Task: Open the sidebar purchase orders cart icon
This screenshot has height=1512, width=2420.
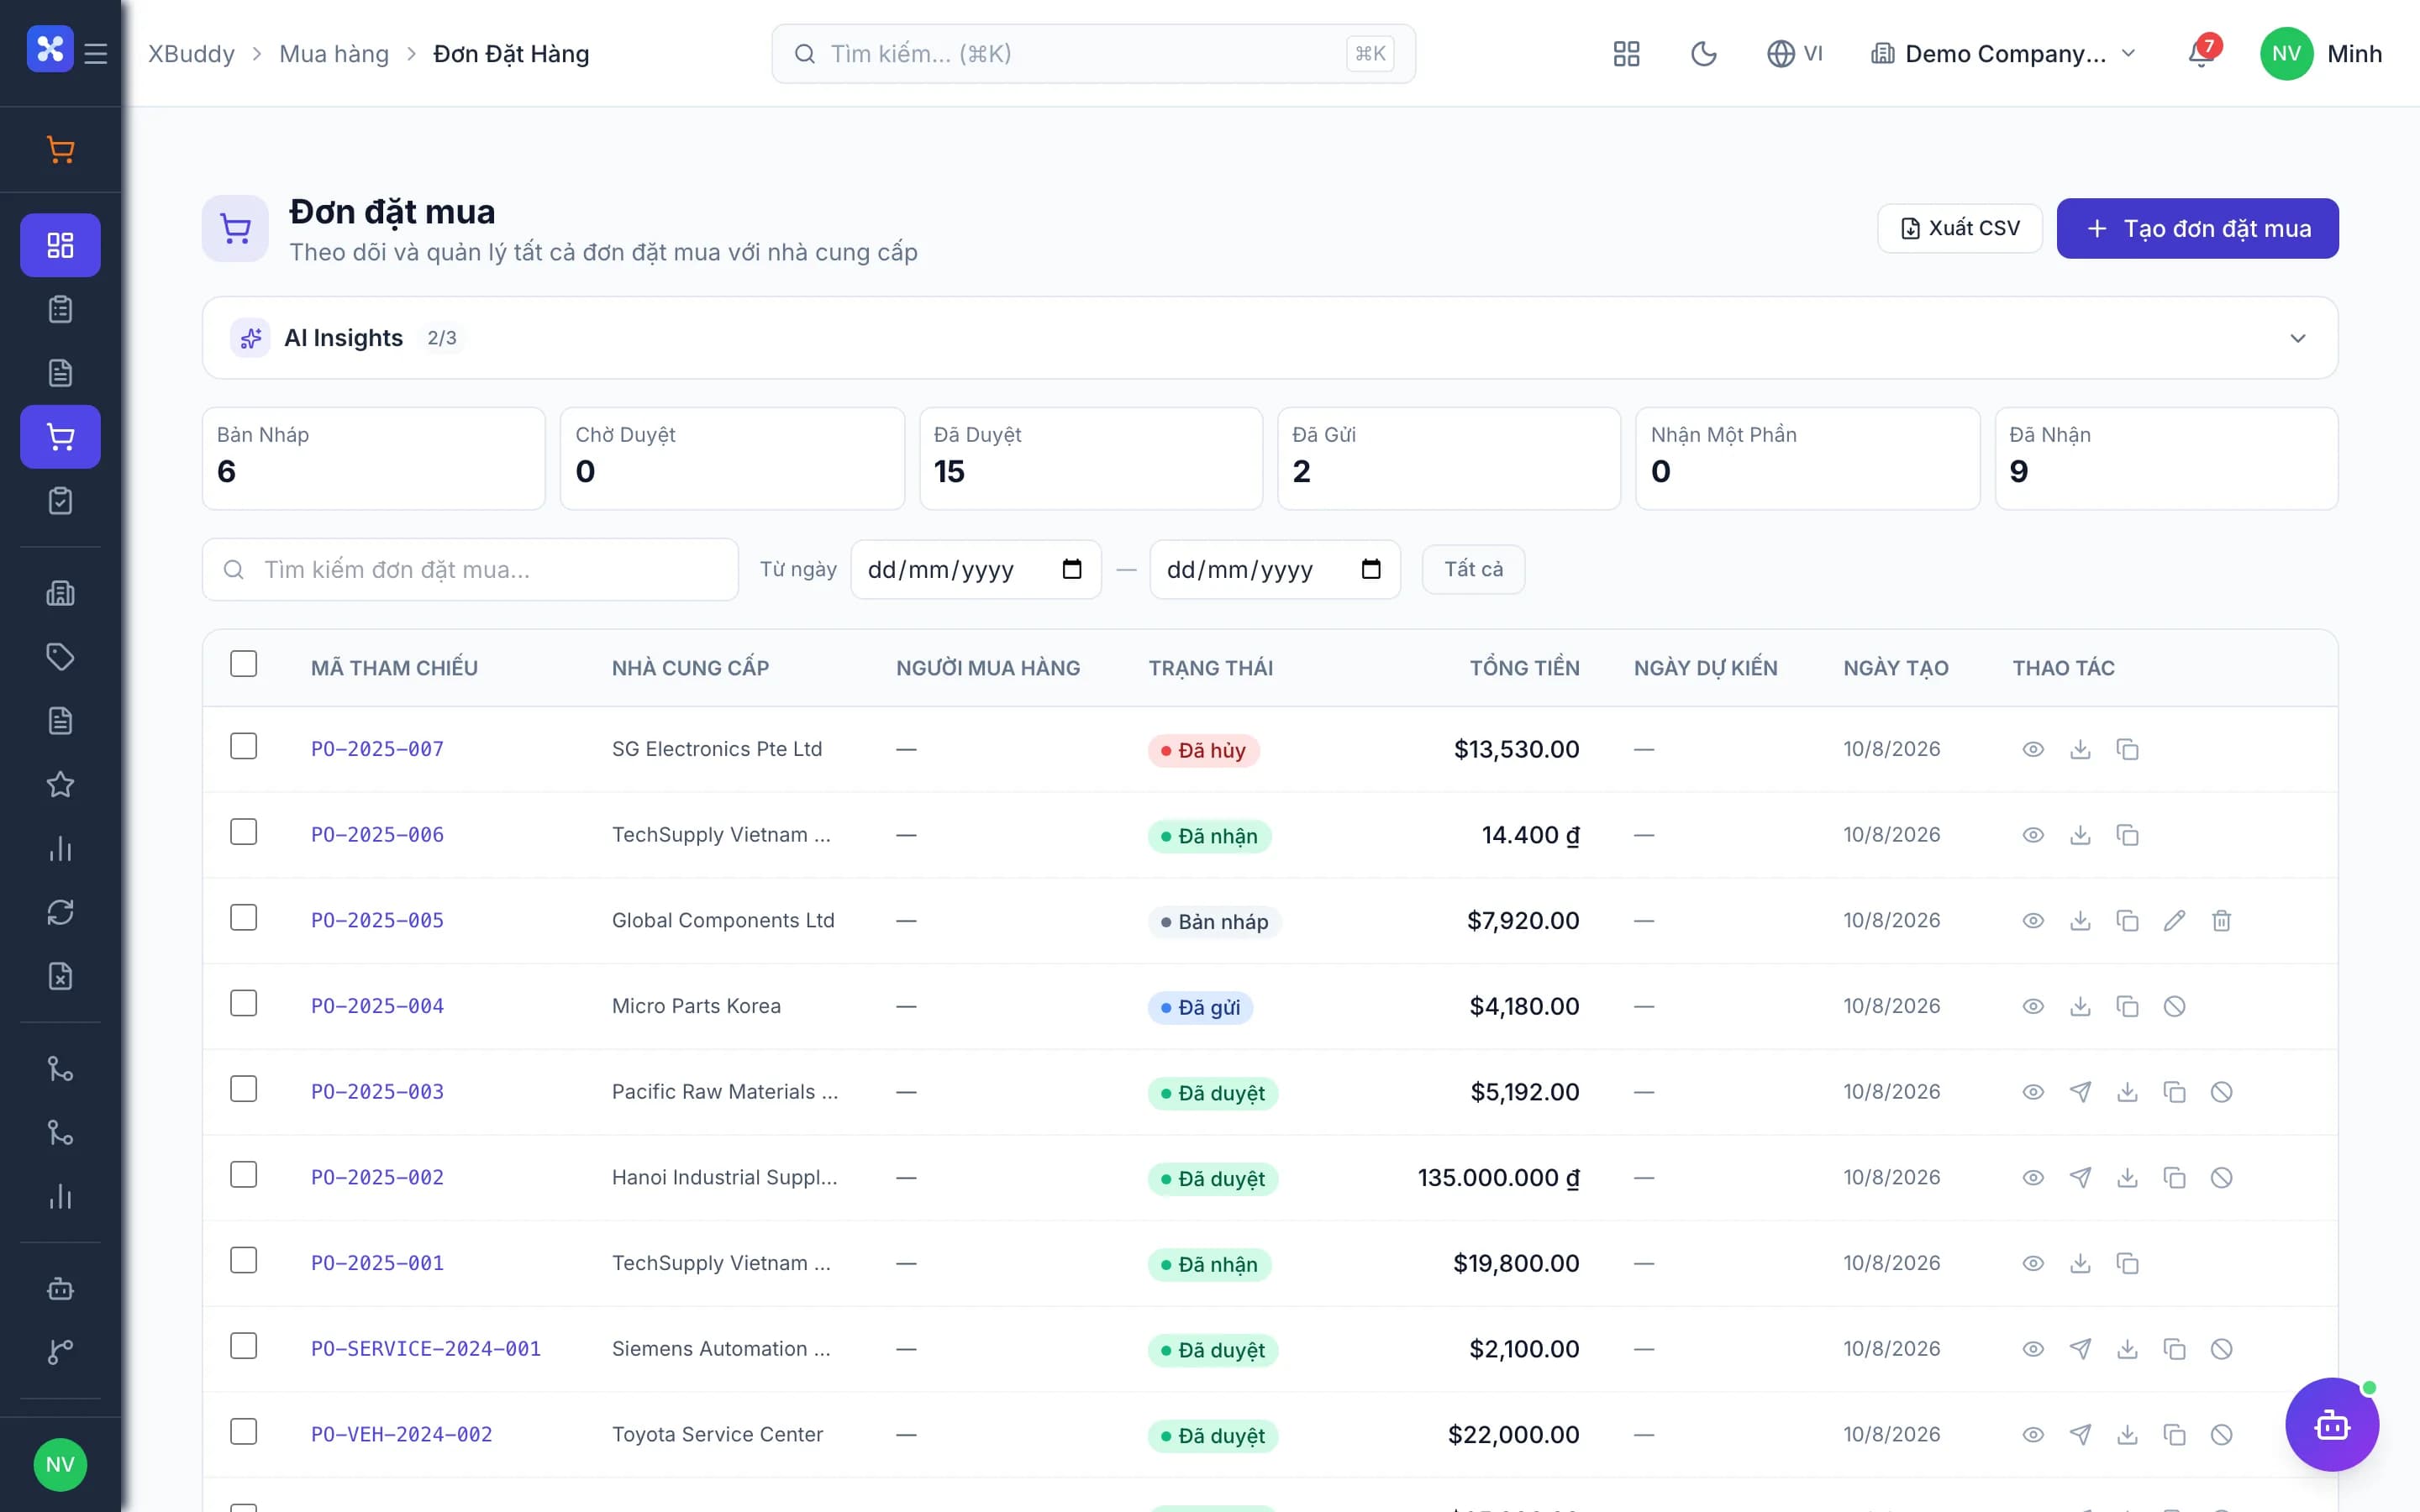Action: [60, 437]
